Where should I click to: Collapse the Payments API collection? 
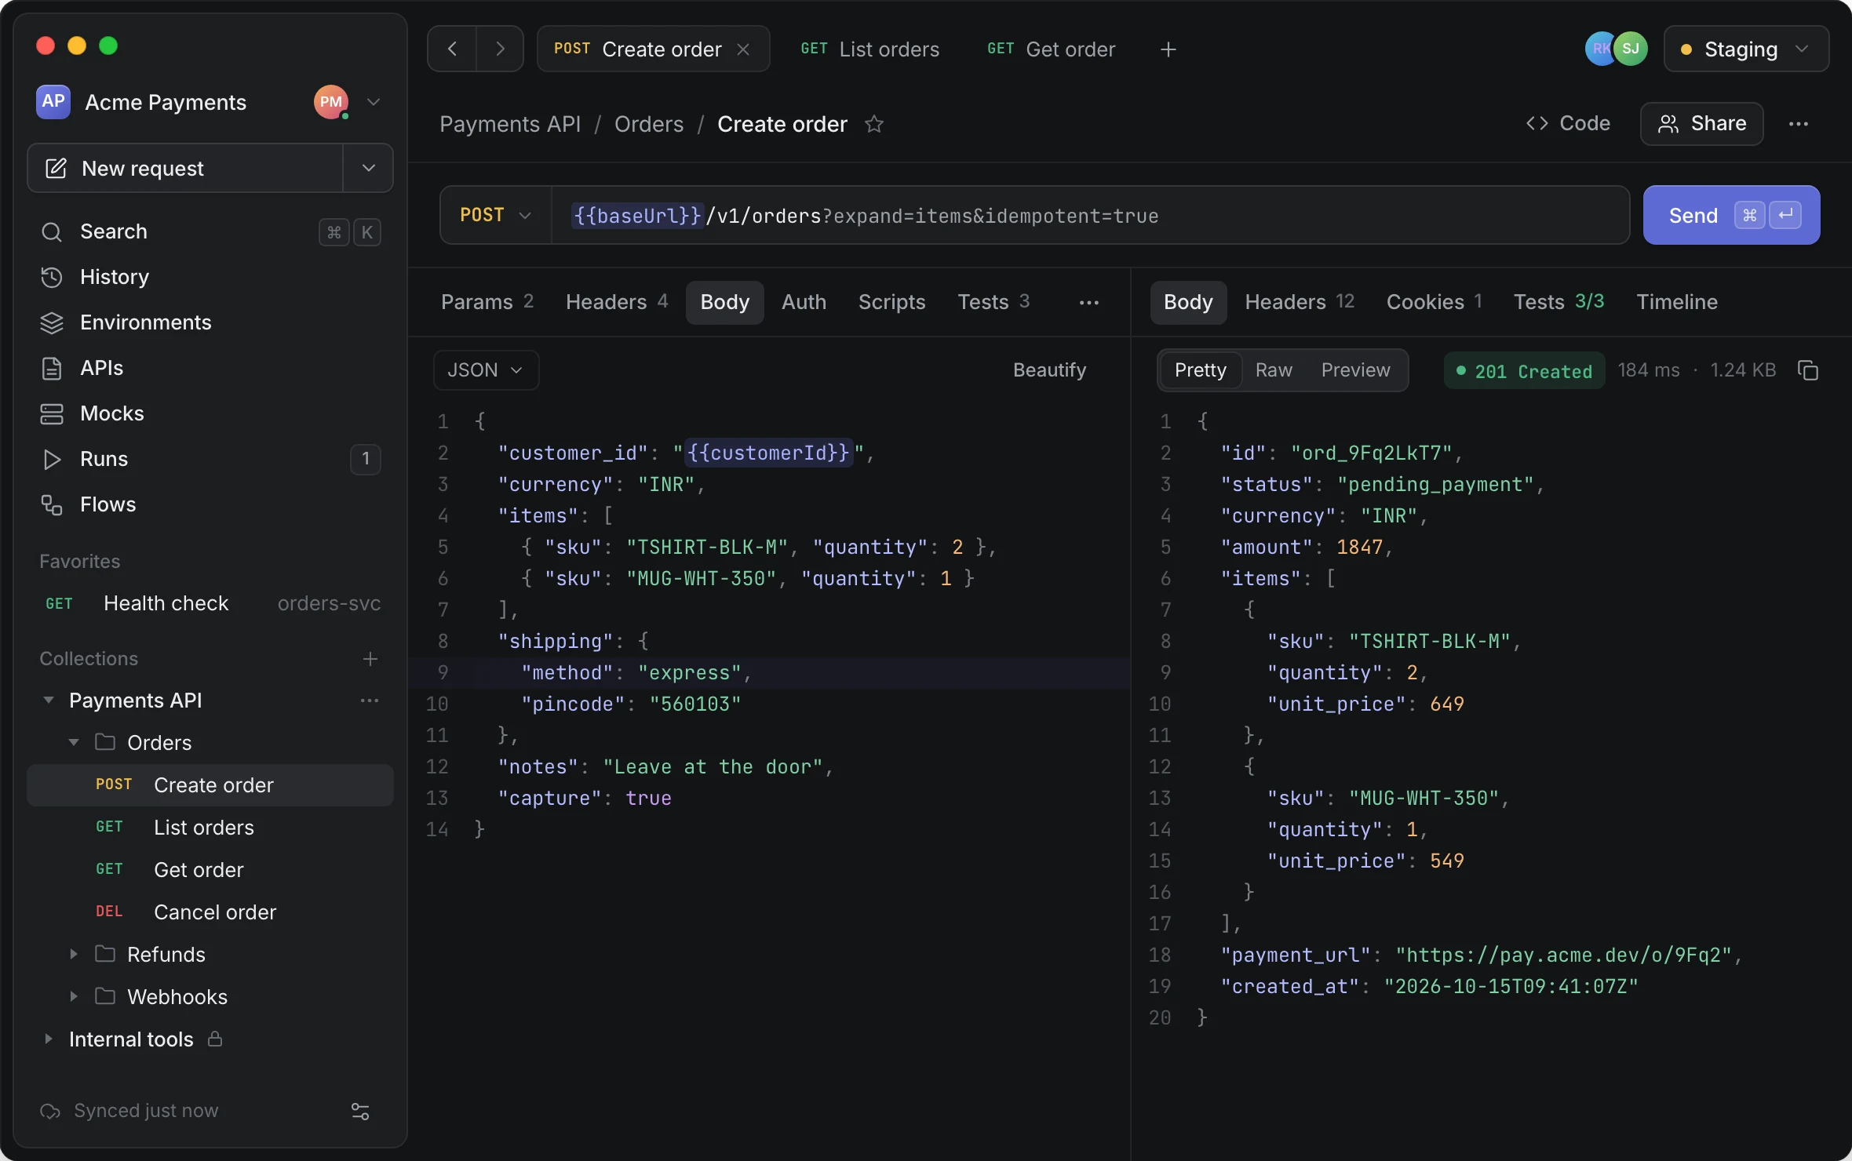[49, 700]
